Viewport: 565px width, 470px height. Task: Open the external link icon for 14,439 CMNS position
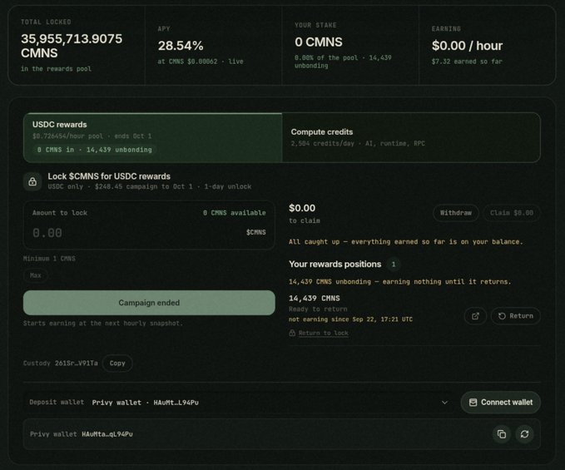click(x=475, y=316)
